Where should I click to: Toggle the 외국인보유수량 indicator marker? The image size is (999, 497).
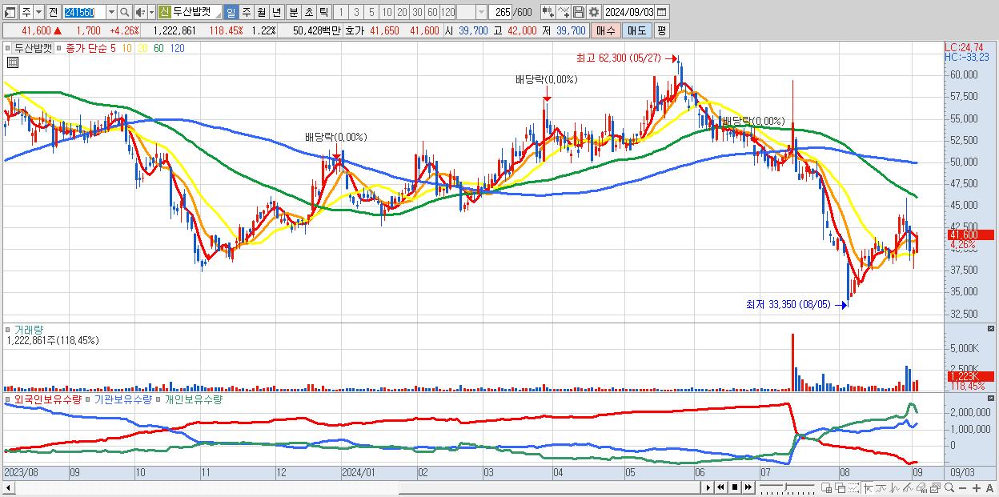(7, 399)
